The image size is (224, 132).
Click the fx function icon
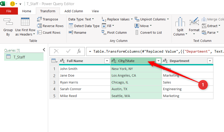pos(79,51)
